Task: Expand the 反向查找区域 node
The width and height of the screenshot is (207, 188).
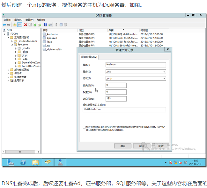Action: [8, 70]
